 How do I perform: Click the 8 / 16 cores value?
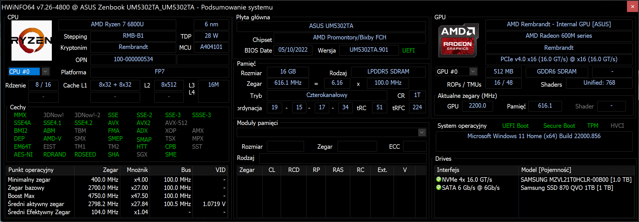coord(43,85)
